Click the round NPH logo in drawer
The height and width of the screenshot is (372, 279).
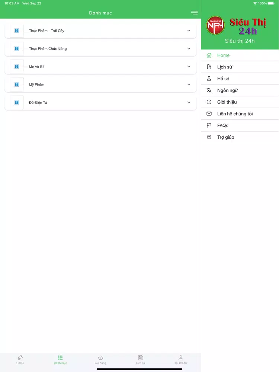tap(215, 25)
